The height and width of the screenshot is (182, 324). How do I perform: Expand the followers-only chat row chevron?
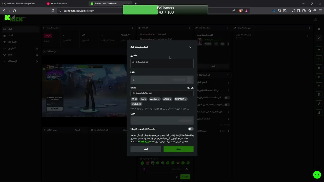[x=229, y=90]
